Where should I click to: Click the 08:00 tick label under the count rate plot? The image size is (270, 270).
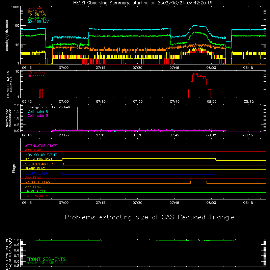[211, 68]
